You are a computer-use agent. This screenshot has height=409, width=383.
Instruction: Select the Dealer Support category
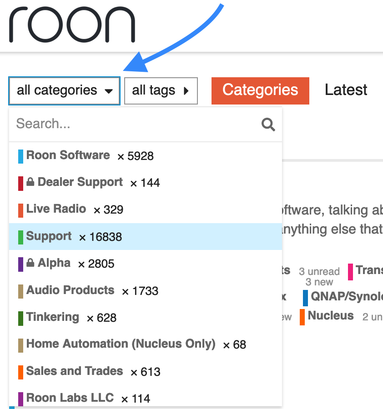(x=146, y=183)
